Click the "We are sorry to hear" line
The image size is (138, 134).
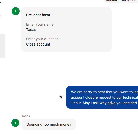[105, 92]
